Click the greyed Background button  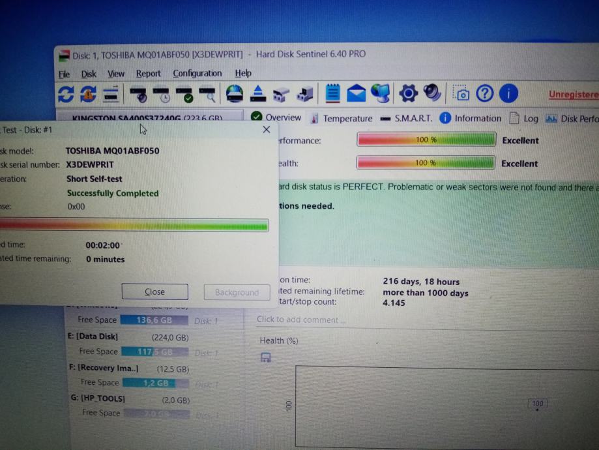click(x=237, y=292)
